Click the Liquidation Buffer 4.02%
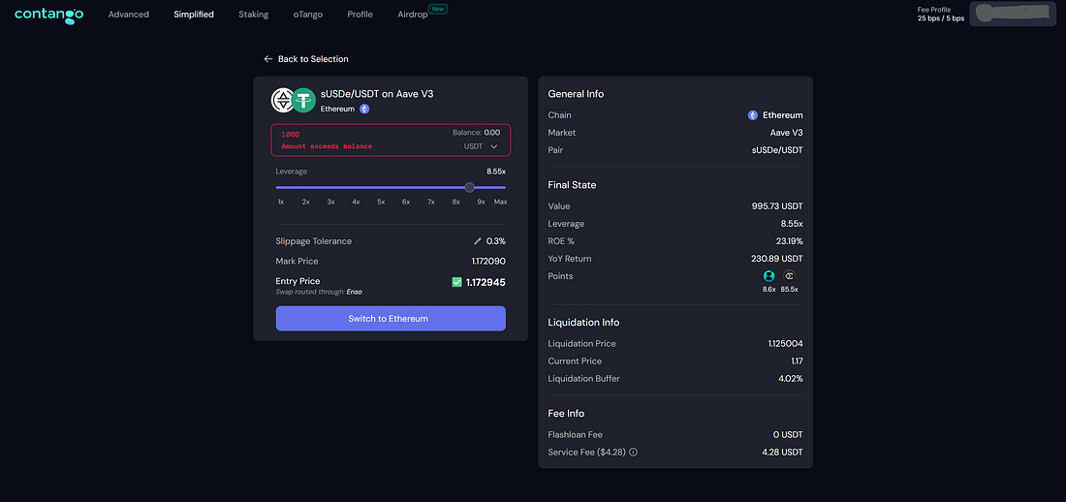1066x502 pixels. (x=791, y=379)
